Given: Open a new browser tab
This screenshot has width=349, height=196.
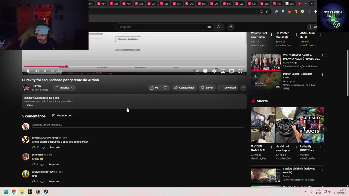Looking at the screenshot, I should tap(312, 4).
